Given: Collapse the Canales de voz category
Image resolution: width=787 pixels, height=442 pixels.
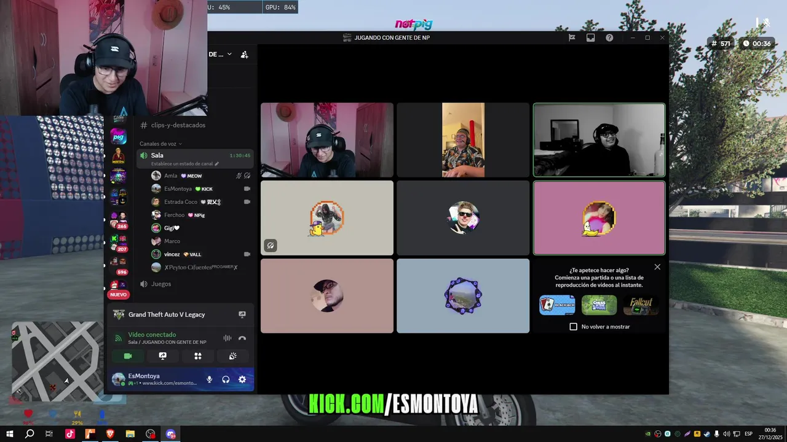Looking at the screenshot, I should [160, 144].
